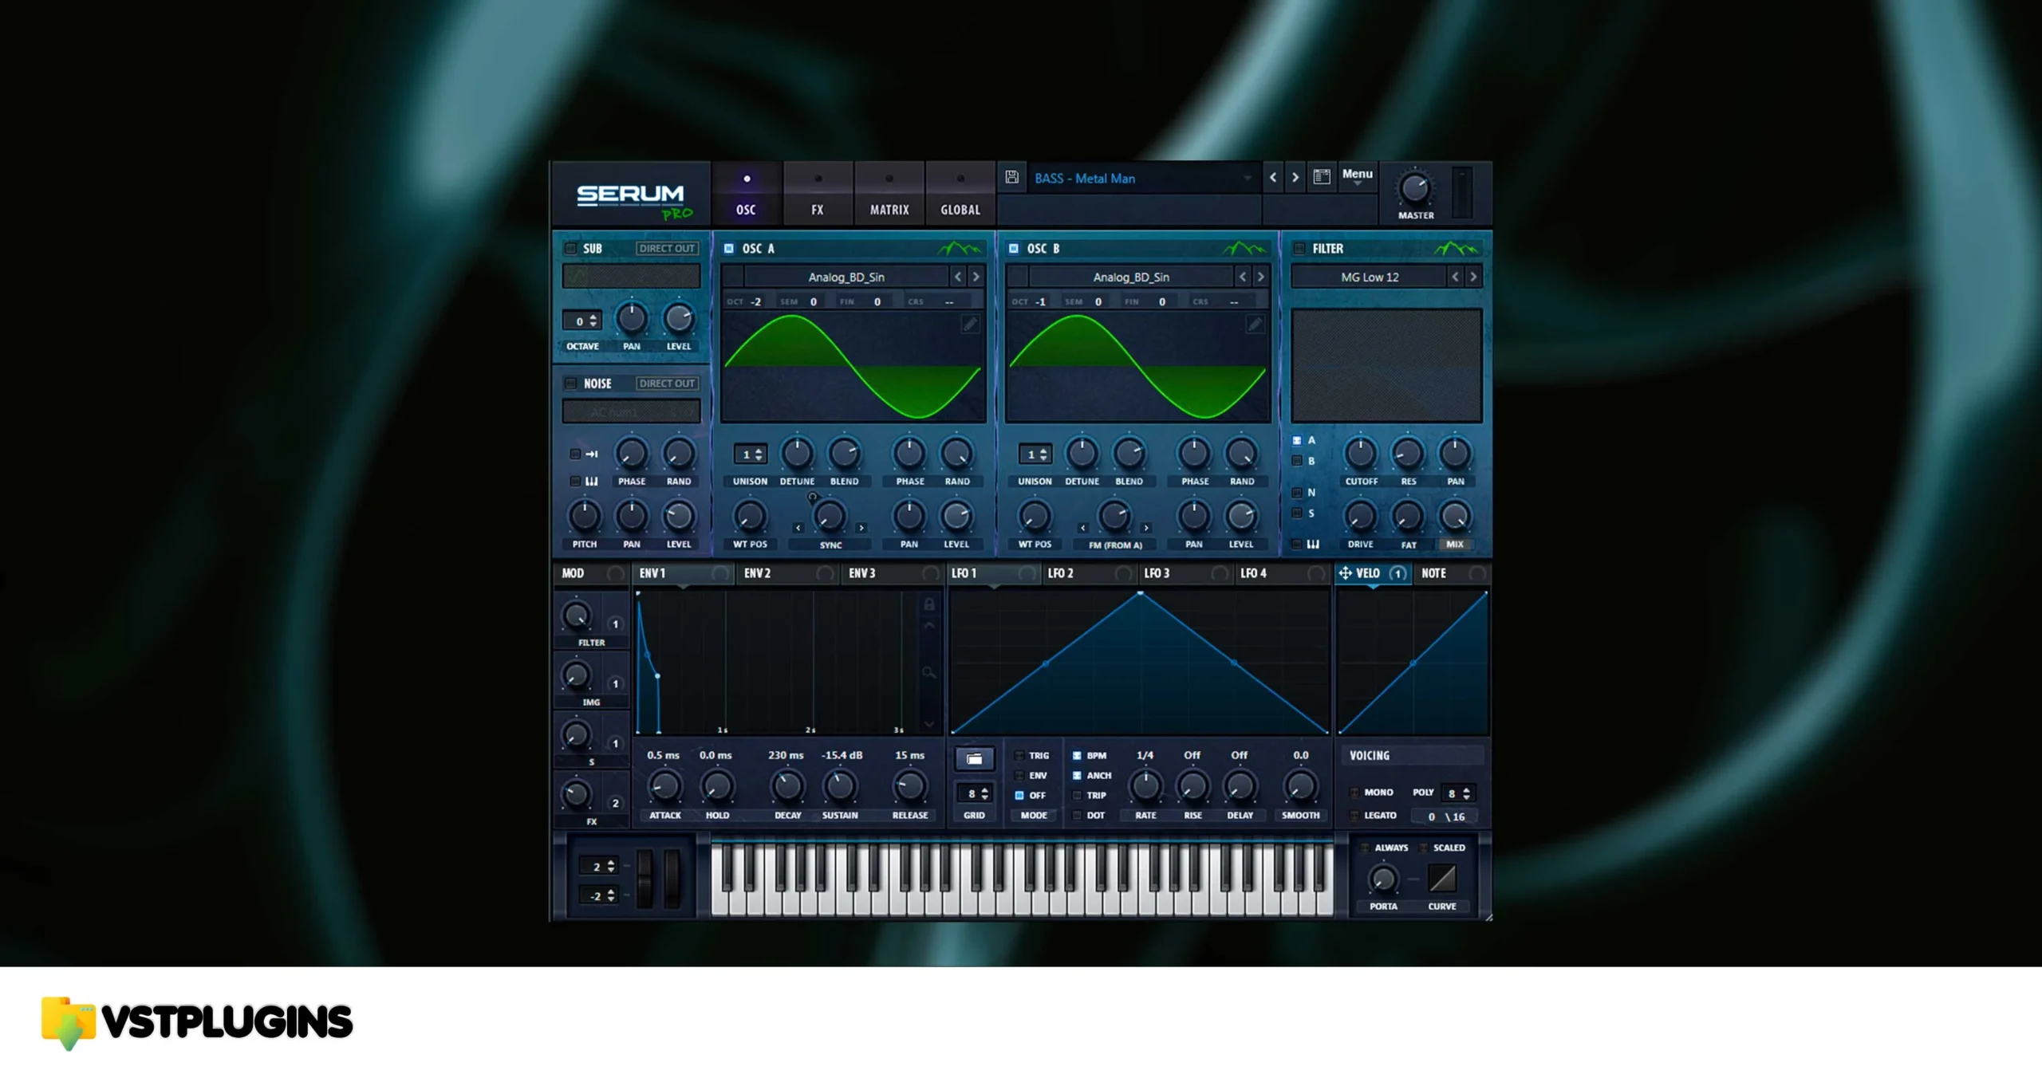Select the NOTE tab
The width and height of the screenshot is (2042, 1082).
(x=1453, y=573)
